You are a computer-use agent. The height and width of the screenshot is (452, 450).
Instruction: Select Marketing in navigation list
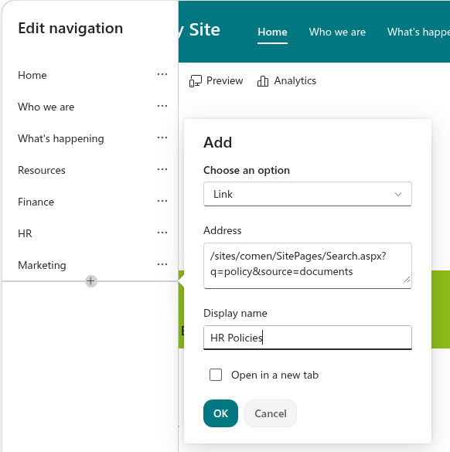click(42, 265)
